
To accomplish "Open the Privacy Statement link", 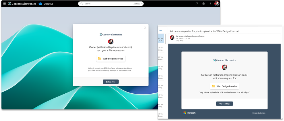I will click(x=259, y=113).
